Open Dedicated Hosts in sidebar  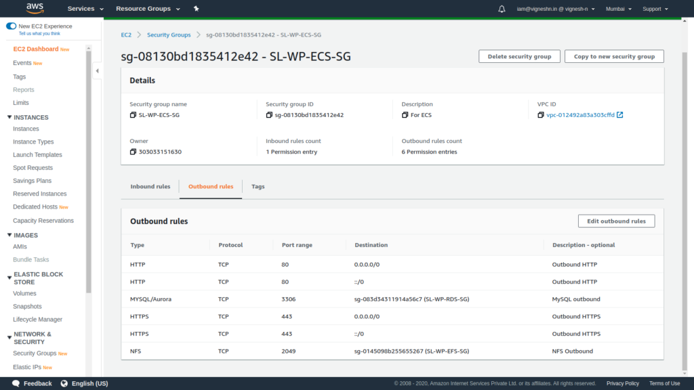coord(35,207)
